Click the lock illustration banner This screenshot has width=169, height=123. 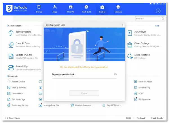84,44
